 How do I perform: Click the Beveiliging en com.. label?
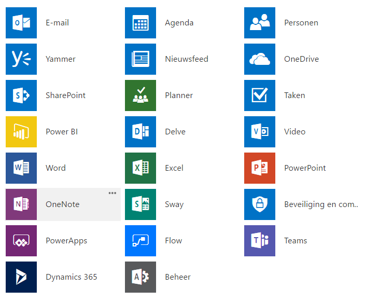click(321, 204)
